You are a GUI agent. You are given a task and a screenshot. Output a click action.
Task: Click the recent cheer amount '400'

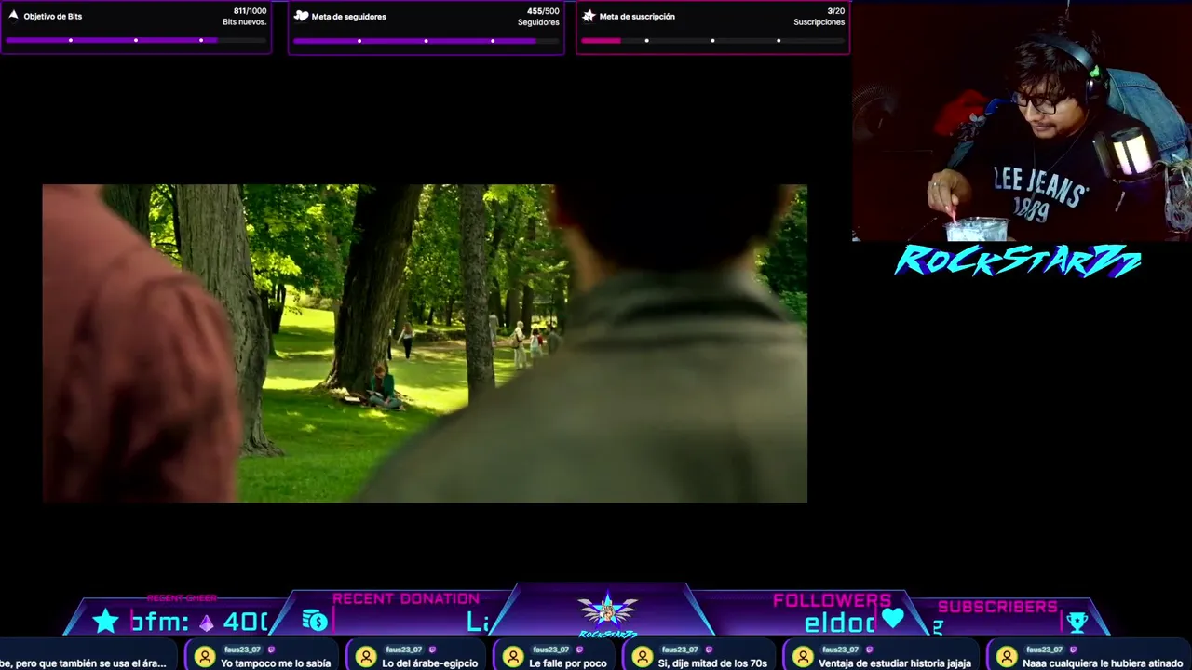pyautogui.click(x=245, y=623)
